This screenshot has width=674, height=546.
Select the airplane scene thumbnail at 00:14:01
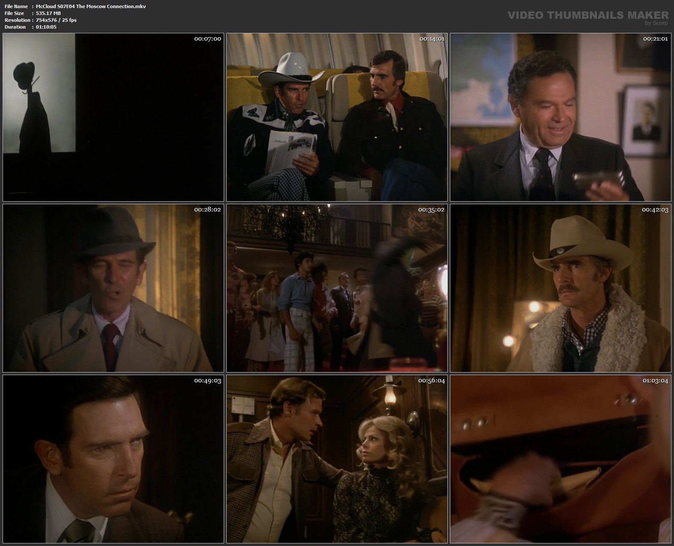[337, 117]
